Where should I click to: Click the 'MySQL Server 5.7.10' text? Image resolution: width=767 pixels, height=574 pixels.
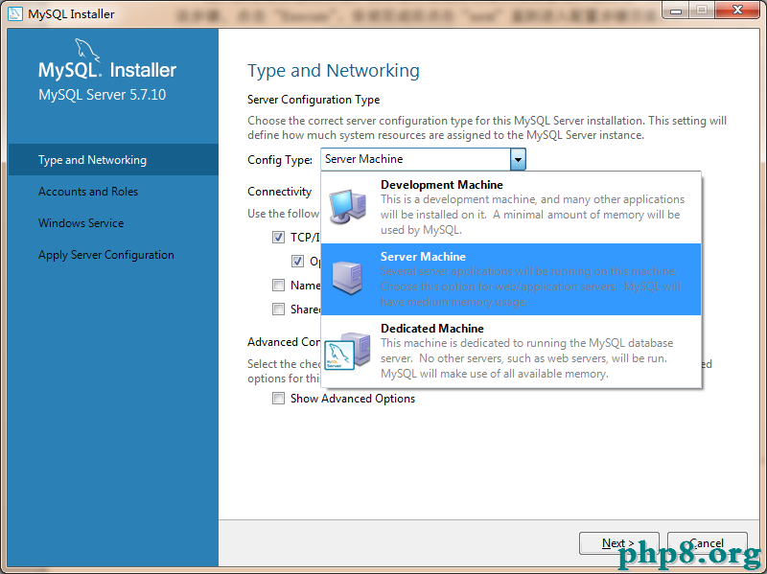tap(103, 94)
